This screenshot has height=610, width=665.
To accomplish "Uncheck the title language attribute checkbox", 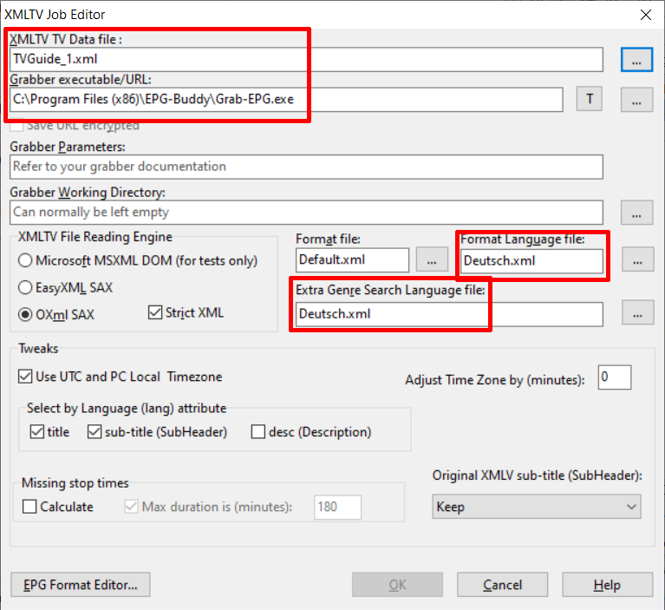I will click(x=37, y=431).
